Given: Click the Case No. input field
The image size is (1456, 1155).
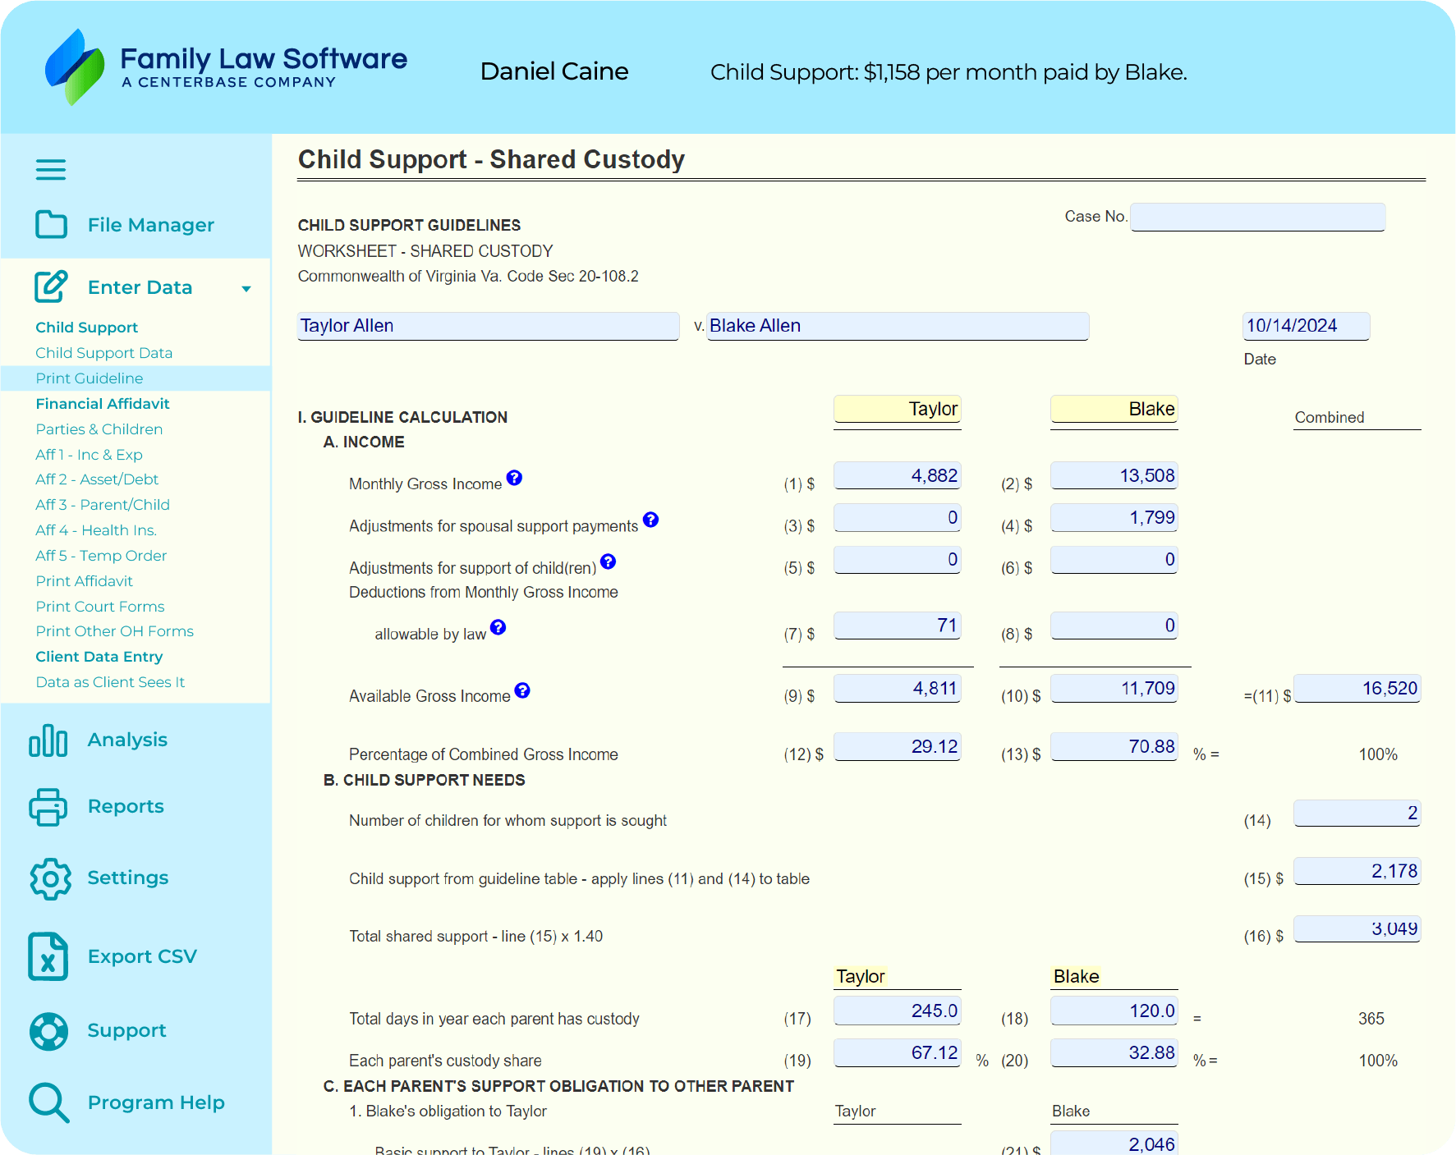Looking at the screenshot, I should [x=1257, y=218].
